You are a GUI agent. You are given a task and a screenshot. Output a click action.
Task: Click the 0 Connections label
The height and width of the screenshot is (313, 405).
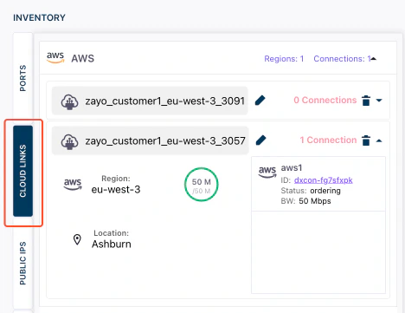325,100
